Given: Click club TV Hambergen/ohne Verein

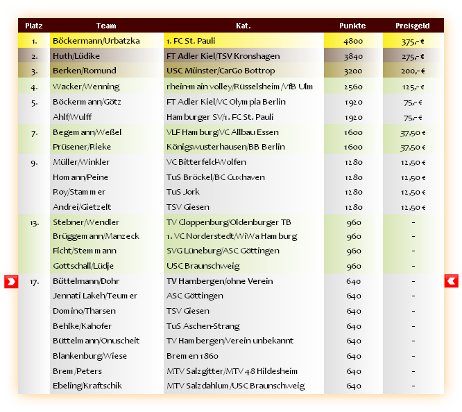Looking at the screenshot, I should (x=220, y=281).
